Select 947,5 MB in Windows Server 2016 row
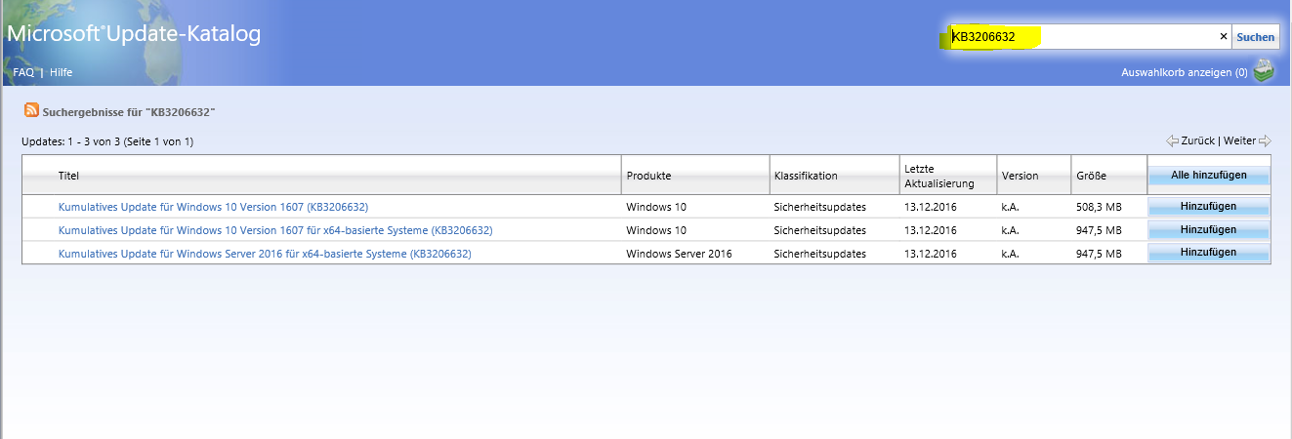1292x439 pixels. (x=1099, y=254)
